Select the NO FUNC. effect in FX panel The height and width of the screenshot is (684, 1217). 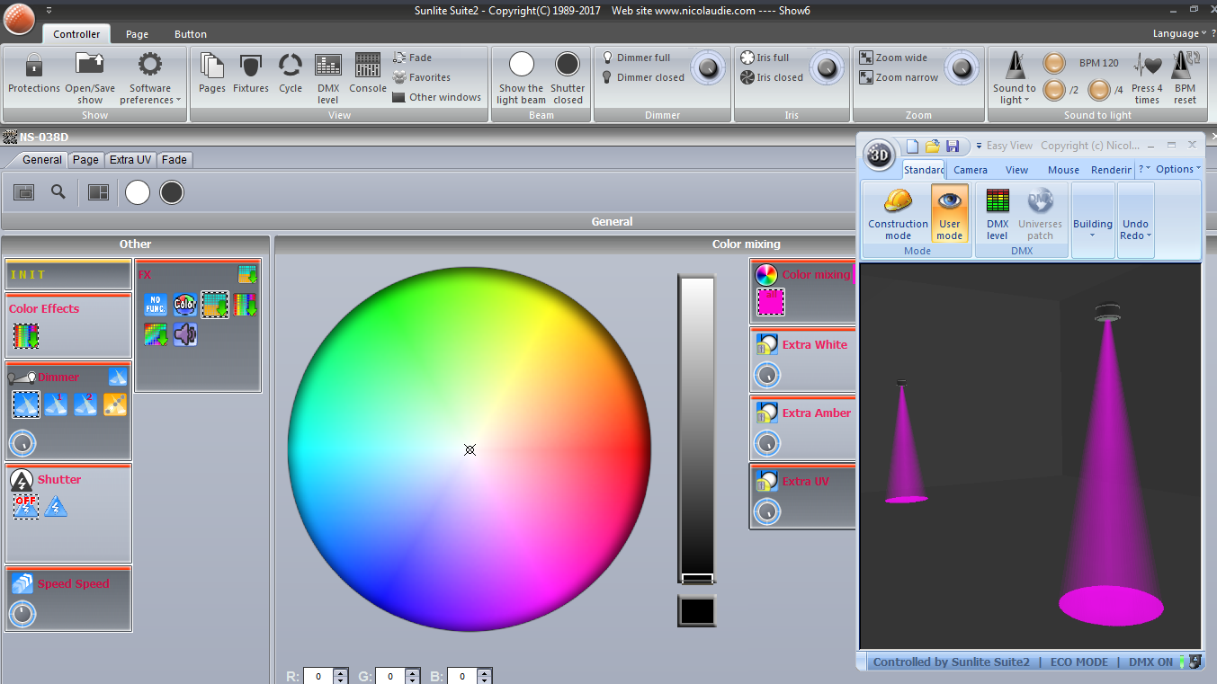[x=156, y=305]
